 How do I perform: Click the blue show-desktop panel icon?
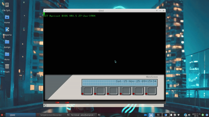pos(145,115)
